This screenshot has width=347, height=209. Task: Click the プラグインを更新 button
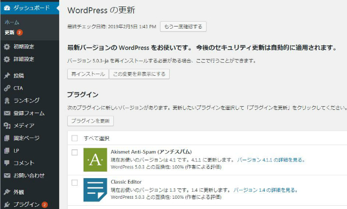[x=91, y=121]
